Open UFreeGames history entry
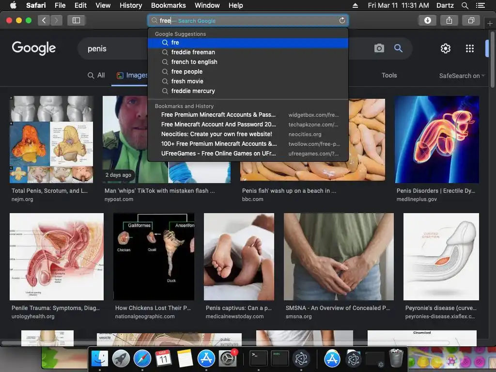This screenshot has width=496, height=372. point(248,154)
